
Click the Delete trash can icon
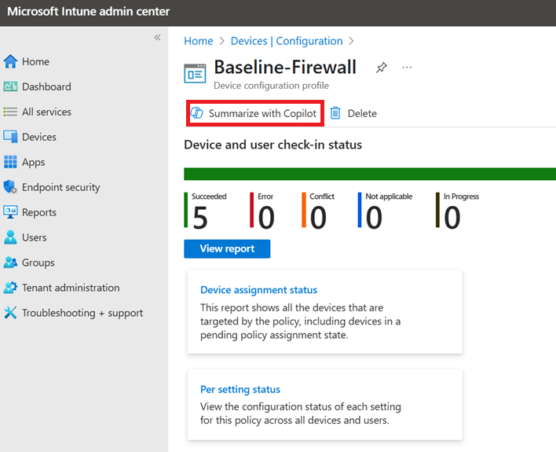(x=335, y=113)
